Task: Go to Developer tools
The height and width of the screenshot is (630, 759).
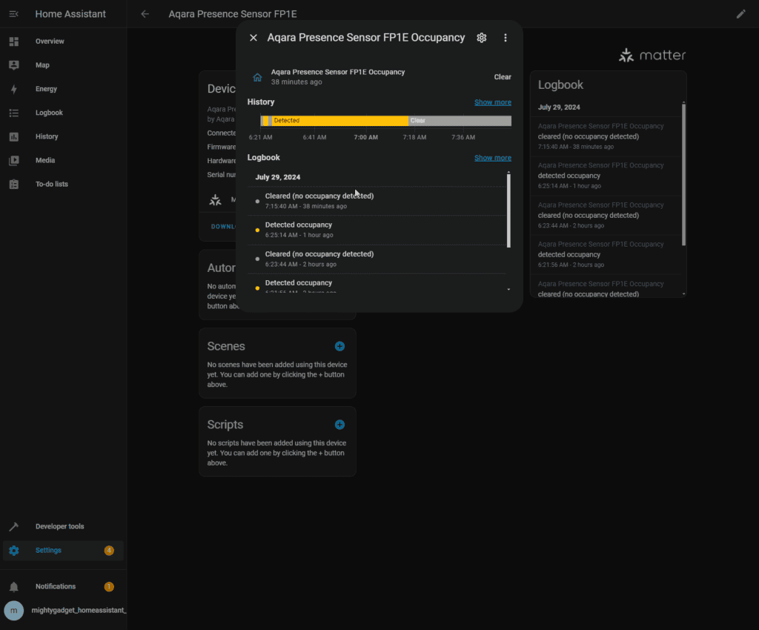Action: [x=59, y=526]
